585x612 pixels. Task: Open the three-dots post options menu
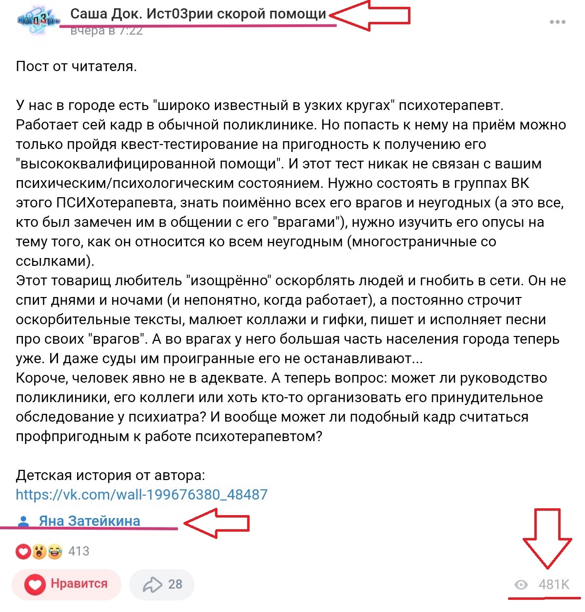[x=557, y=22]
